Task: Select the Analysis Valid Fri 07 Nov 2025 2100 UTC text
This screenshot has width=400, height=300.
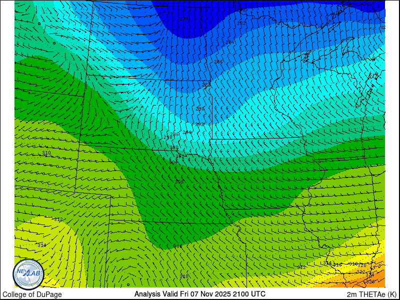Action: coord(199,294)
